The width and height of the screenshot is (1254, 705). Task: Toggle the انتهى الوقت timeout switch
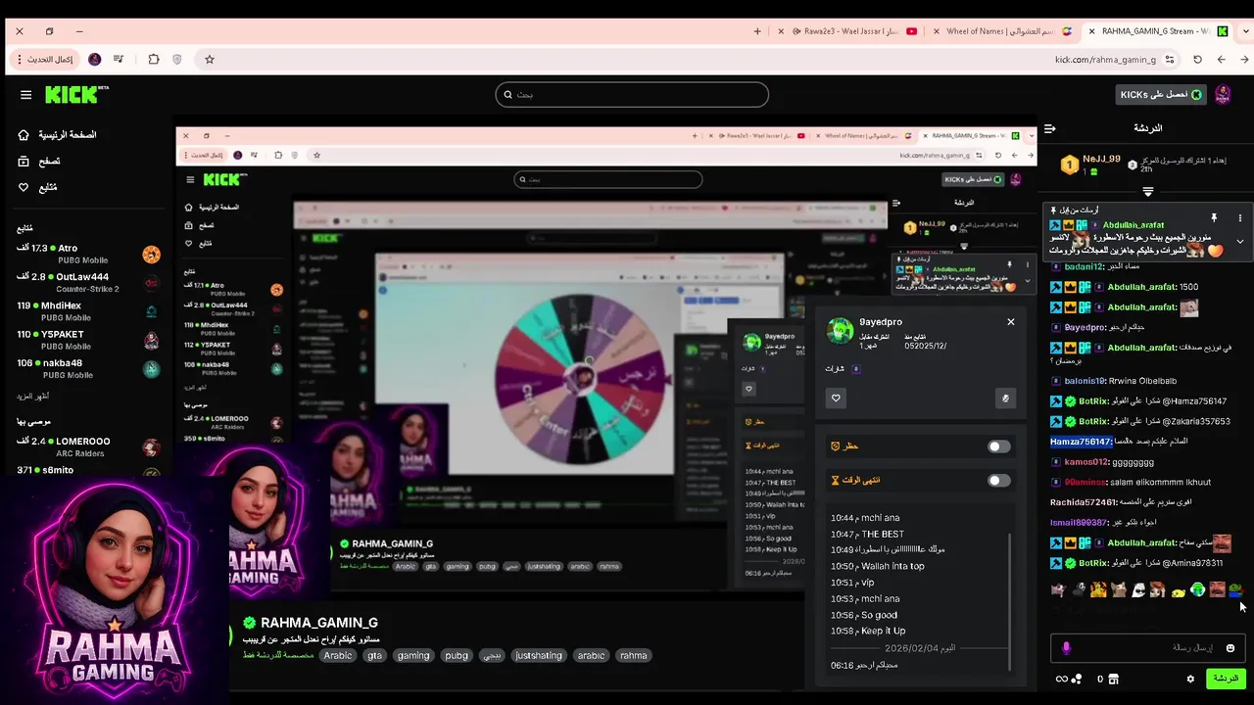pyautogui.click(x=998, y=481)
